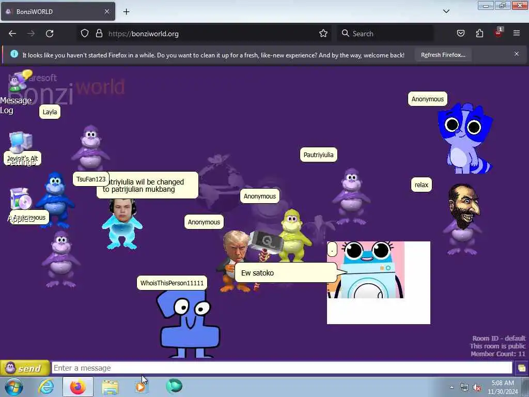Click TsuFan123's cyan headphone character
The image size is (529, 397).
pyautogui.click(x=122, y=224)
